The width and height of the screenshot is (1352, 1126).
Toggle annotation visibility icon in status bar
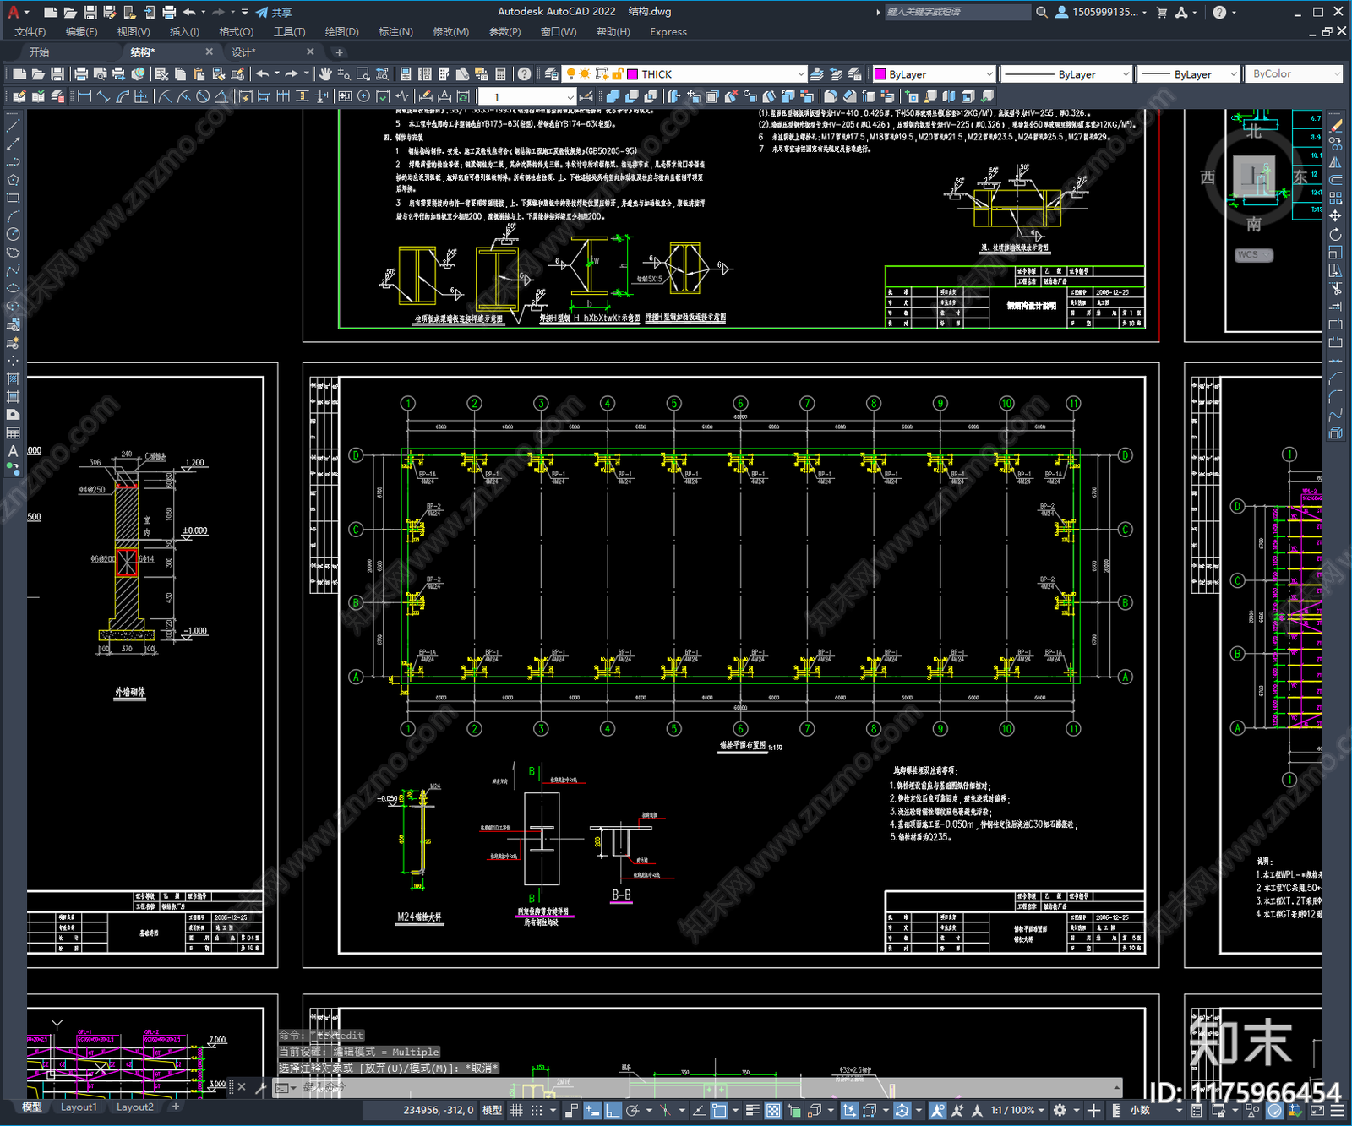[x=937, y=1110]
